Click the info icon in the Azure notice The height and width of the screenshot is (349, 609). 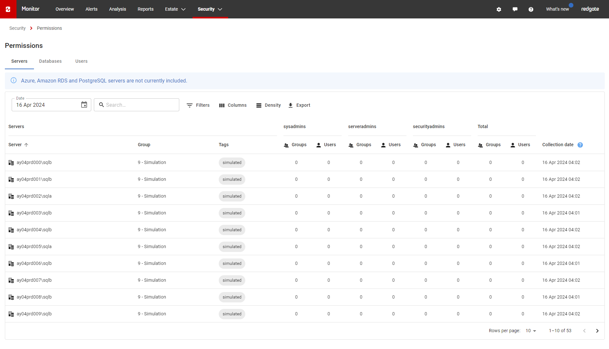click(14, 81)
